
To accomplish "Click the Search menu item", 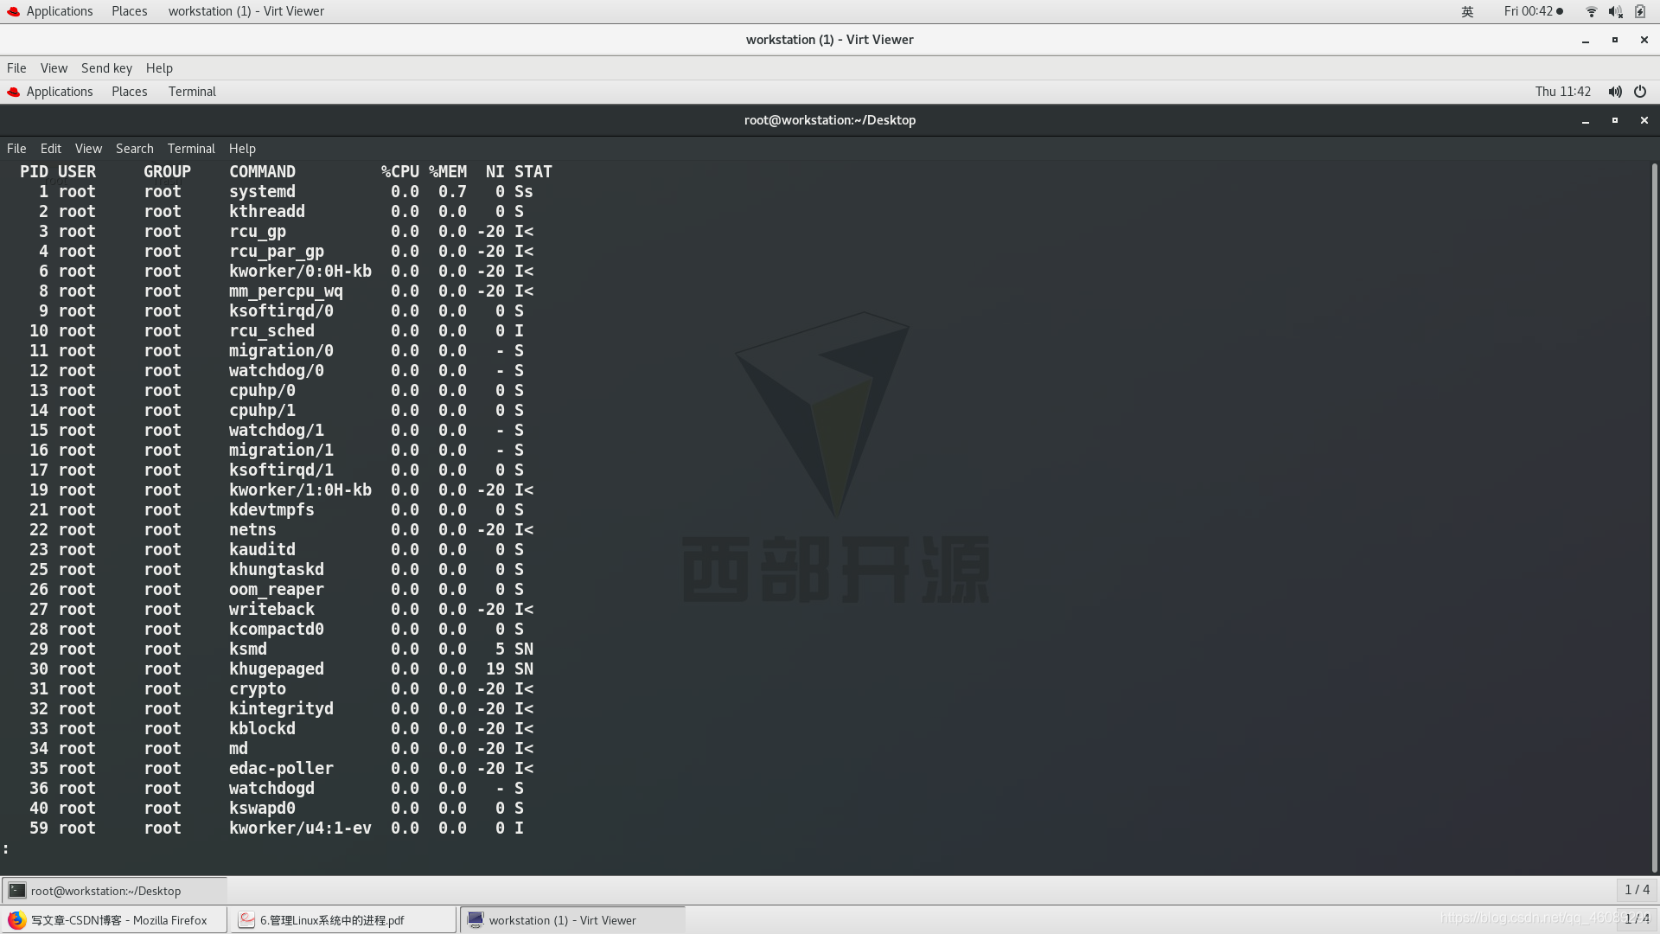I will (x=135, y=148).
